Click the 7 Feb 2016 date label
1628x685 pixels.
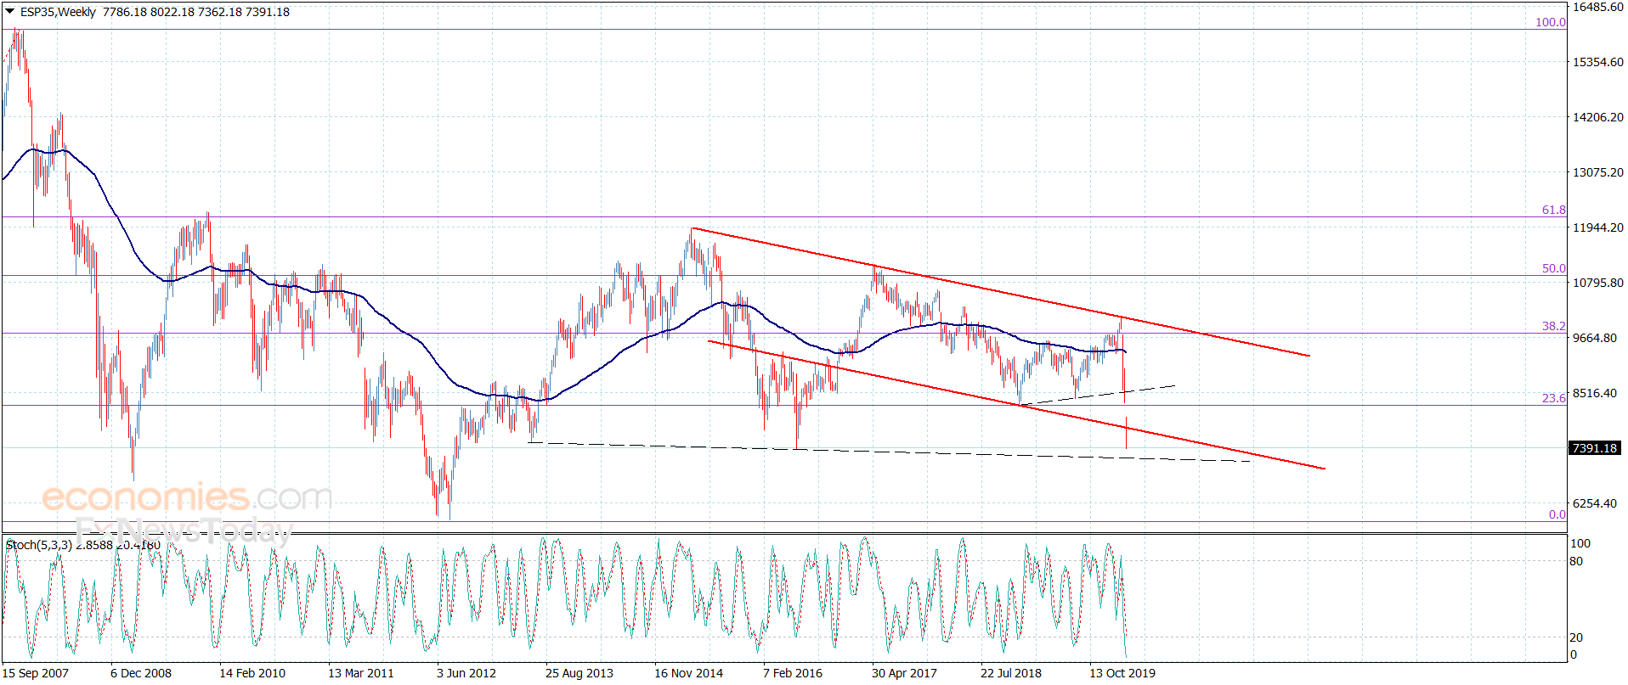coord(793,673)
